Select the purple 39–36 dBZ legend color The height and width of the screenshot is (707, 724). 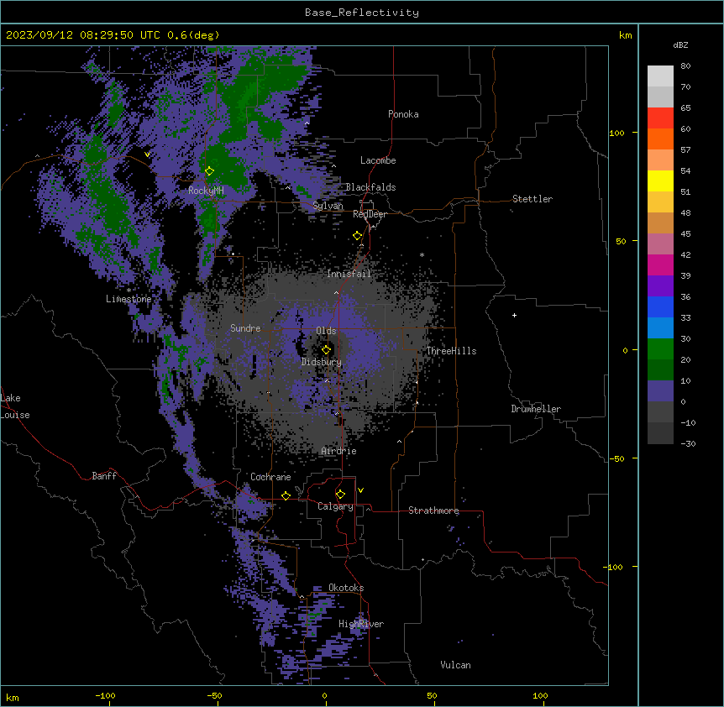[x=660, y=286]
